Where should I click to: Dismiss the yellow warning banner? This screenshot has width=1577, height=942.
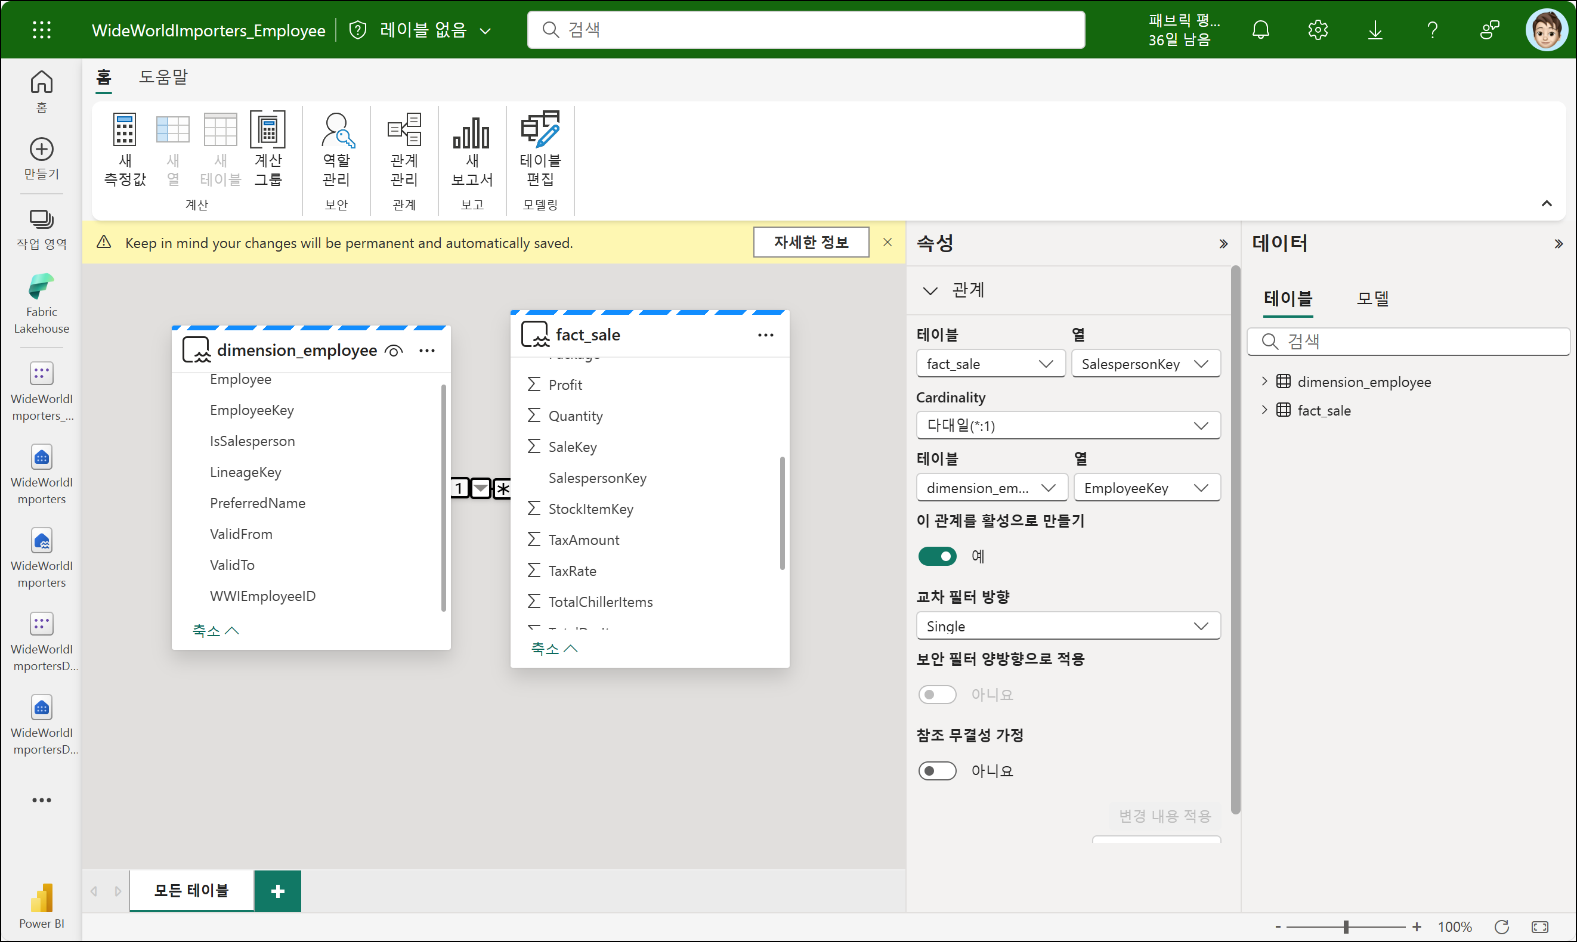pos(888,242)
